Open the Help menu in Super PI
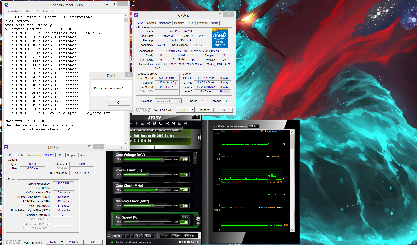Viewport: 417px width, 245px height. [x=48, y=11]
